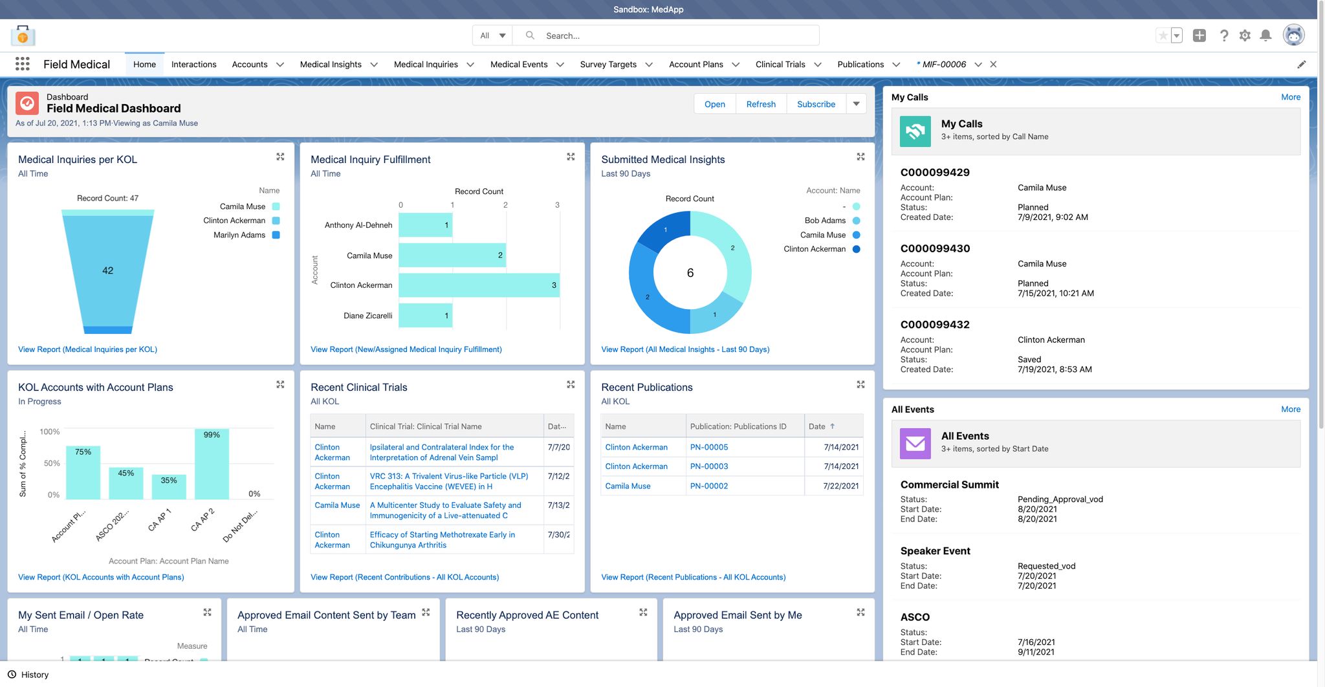Open View Report (KOL Accounts with Account Plans)

point(101,577)
